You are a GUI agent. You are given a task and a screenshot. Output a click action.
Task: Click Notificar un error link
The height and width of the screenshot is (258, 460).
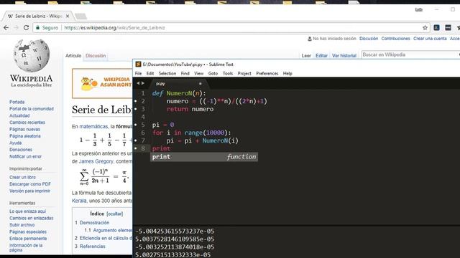tap(26, 156)
